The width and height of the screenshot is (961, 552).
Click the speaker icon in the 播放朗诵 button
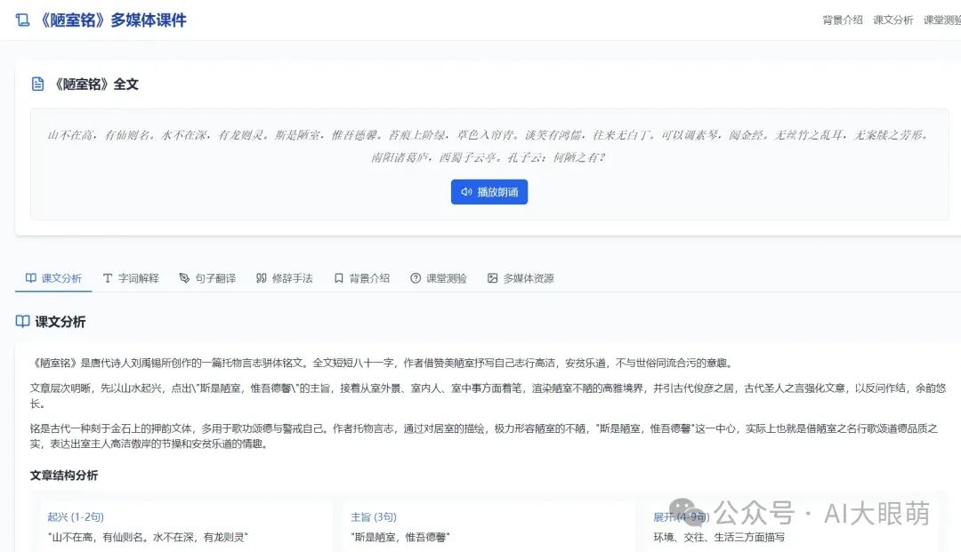pyautogui.click(x=466, y=191)
